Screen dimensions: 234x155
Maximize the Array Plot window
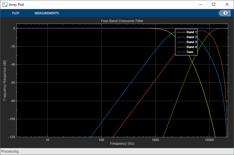coord(214,4)
